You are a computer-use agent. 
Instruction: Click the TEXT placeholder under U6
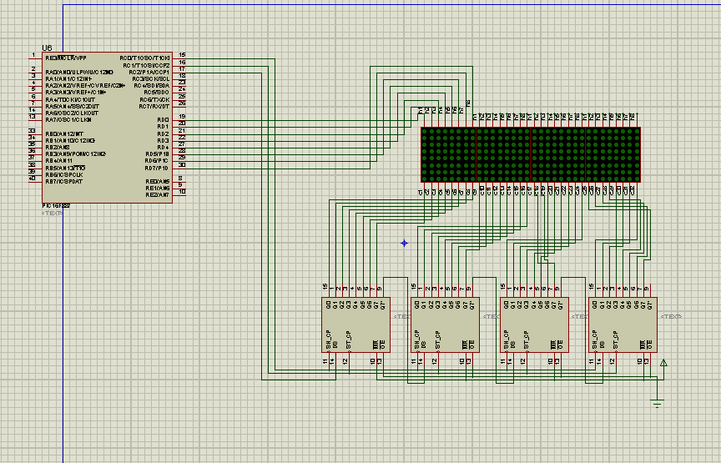pyautogui.click(x=52, y=214)
